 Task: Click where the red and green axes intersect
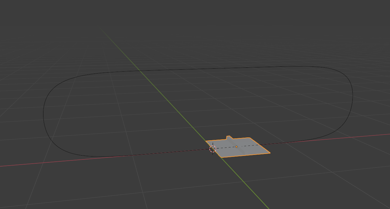(213, 149)
